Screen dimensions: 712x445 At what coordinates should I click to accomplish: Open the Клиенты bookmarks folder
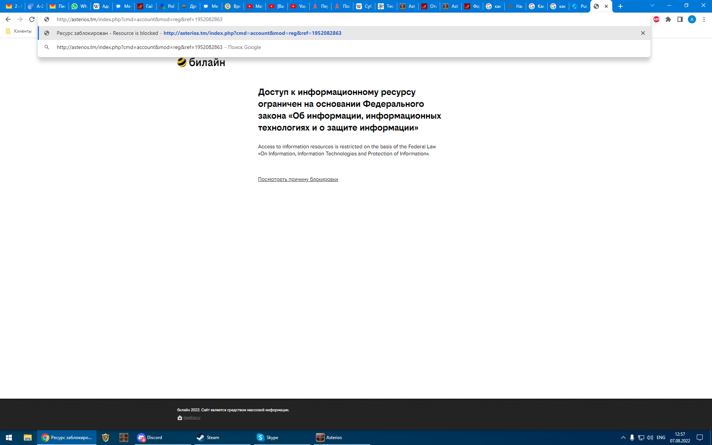[x=19, y=31]
